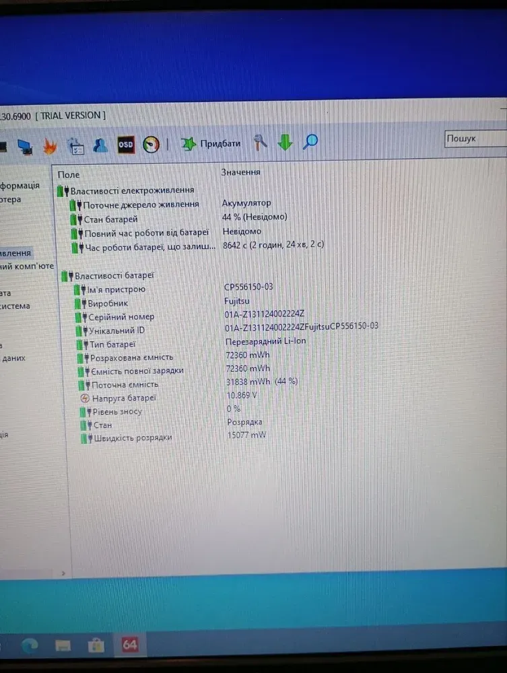Click the Значення column header

[240, 172]
